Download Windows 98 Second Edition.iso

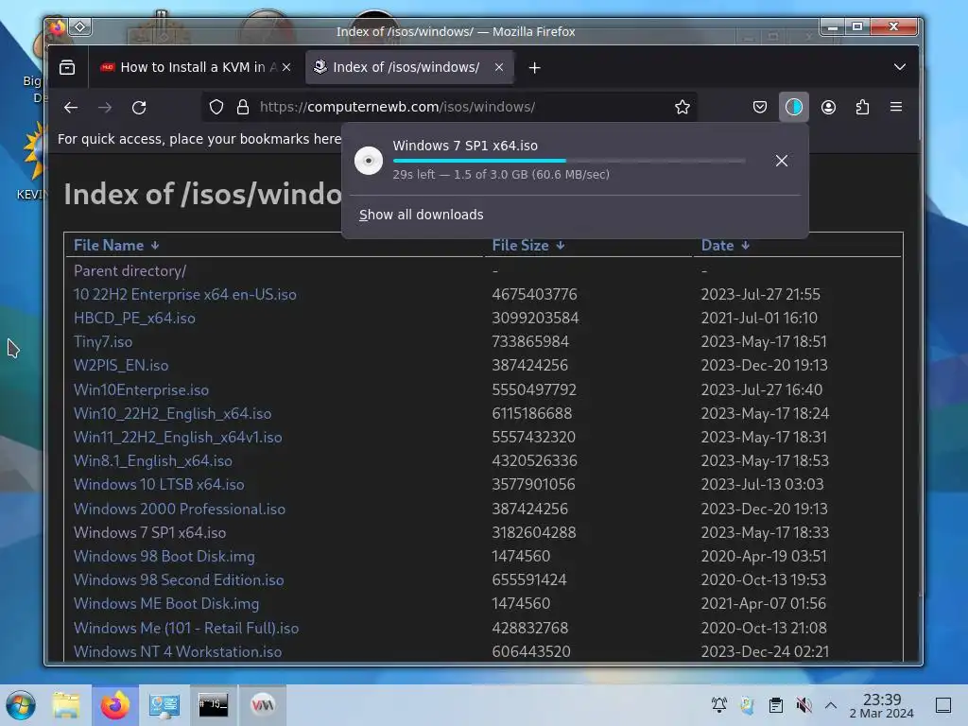[179, 580]
